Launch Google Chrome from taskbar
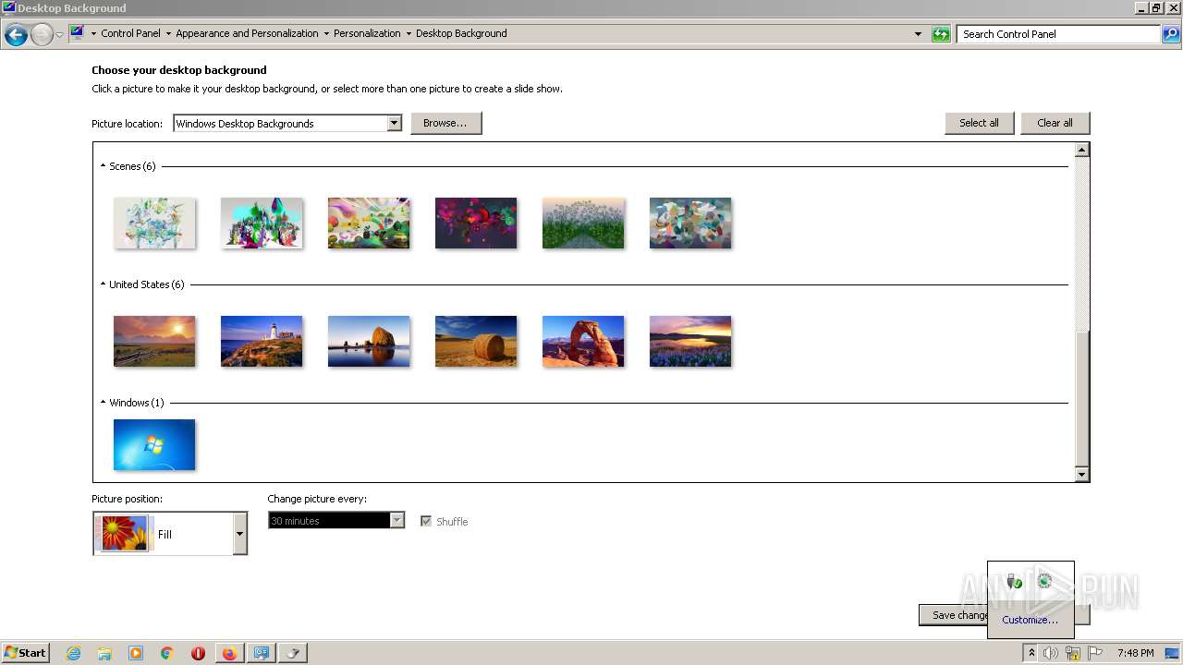The height and width of the screenshot is (665, 1183). coord(167,653)
